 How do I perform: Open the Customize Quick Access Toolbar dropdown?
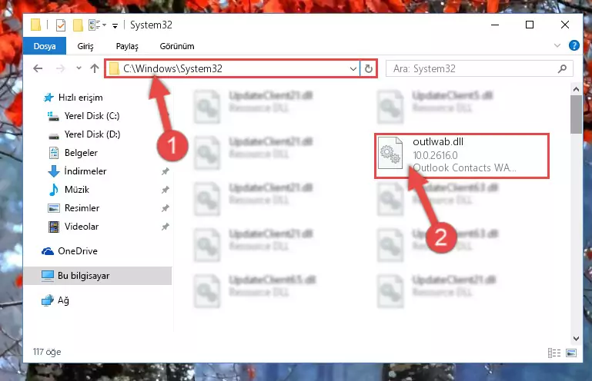tap(115, 25)
